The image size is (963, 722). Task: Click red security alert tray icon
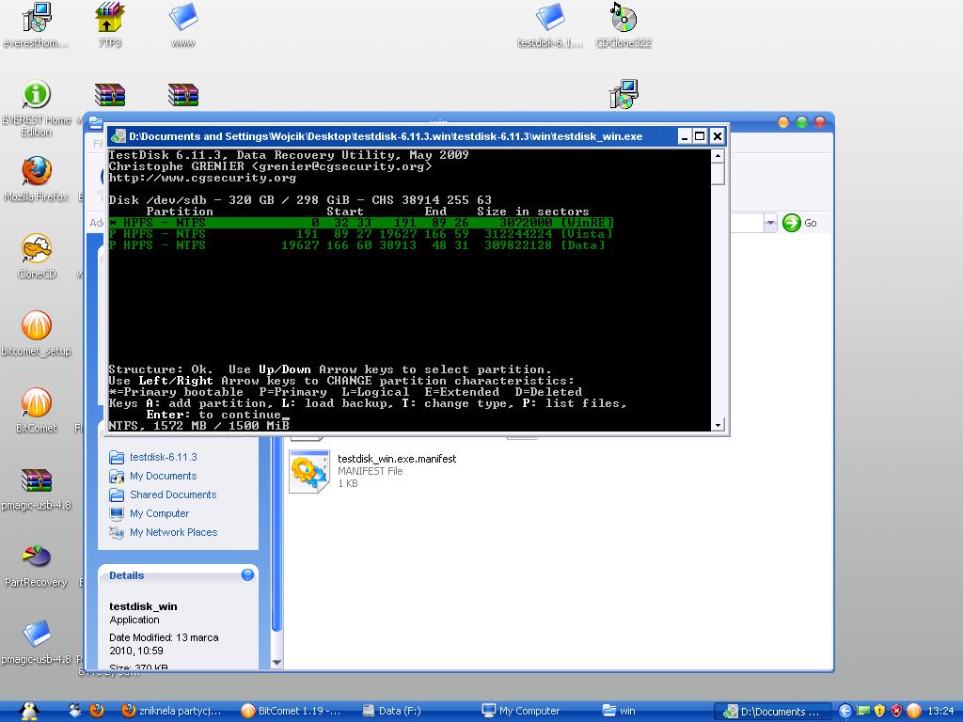coord(896,711)
